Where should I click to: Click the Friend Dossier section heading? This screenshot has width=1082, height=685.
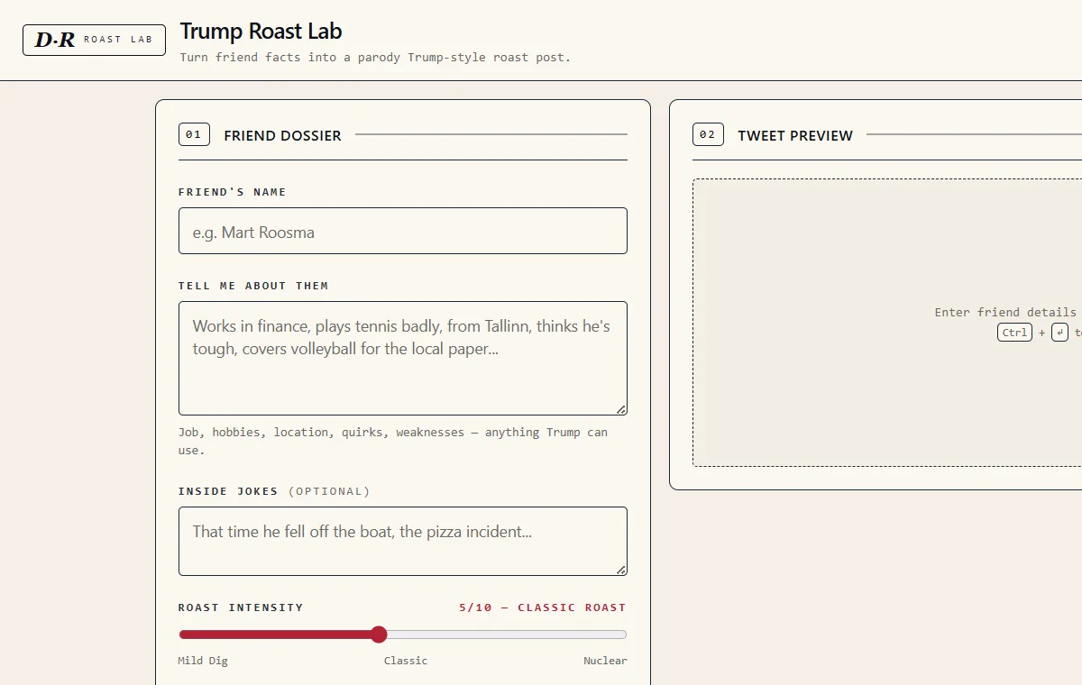click(282, 135)
